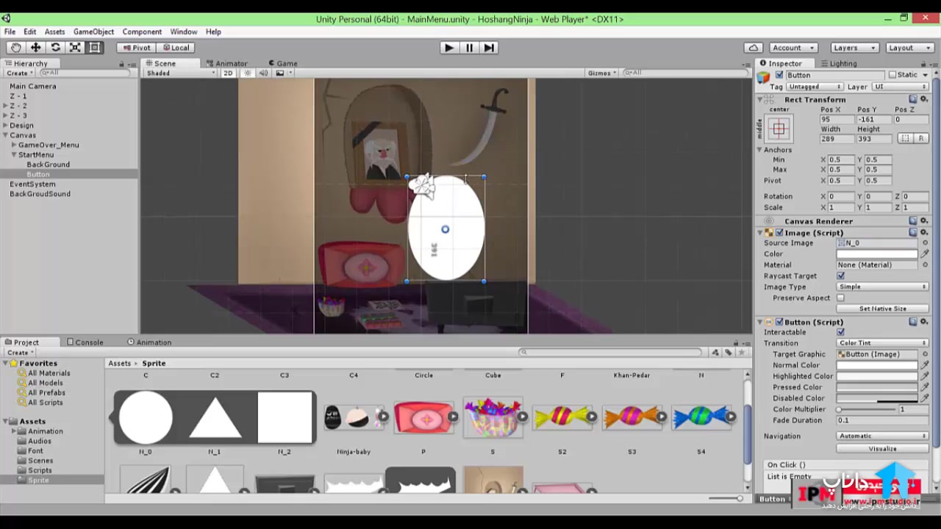Select the Rect tool in the toolbar
This screenshot has width=941, height=529.
95,48
